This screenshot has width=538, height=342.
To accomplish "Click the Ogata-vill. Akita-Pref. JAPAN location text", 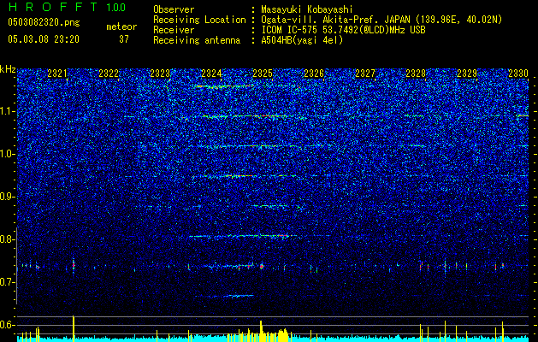I will click(x=381, y=20).
